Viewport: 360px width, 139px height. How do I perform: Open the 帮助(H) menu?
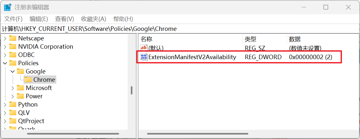click(123, 19)
